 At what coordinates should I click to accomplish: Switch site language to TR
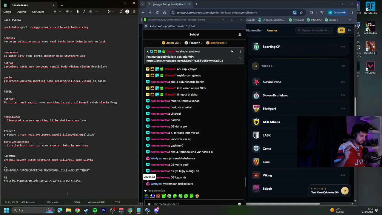coord(341,30)
